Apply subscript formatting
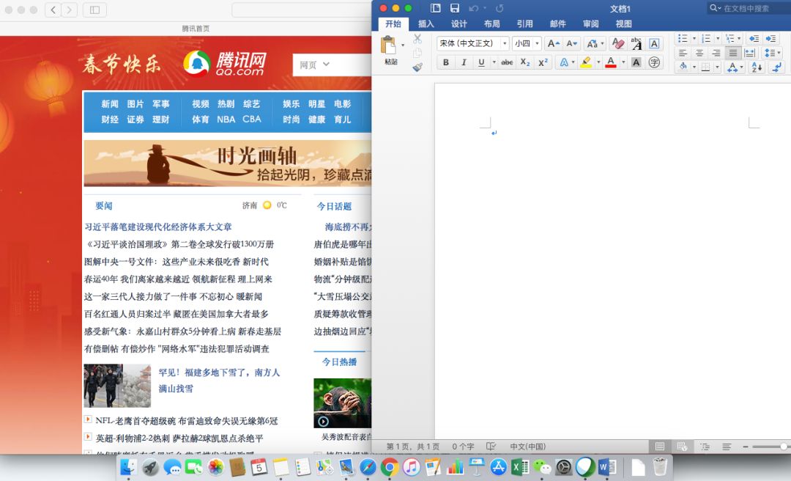The height and width of the screenshot is (481, 791). click(525, 63)
